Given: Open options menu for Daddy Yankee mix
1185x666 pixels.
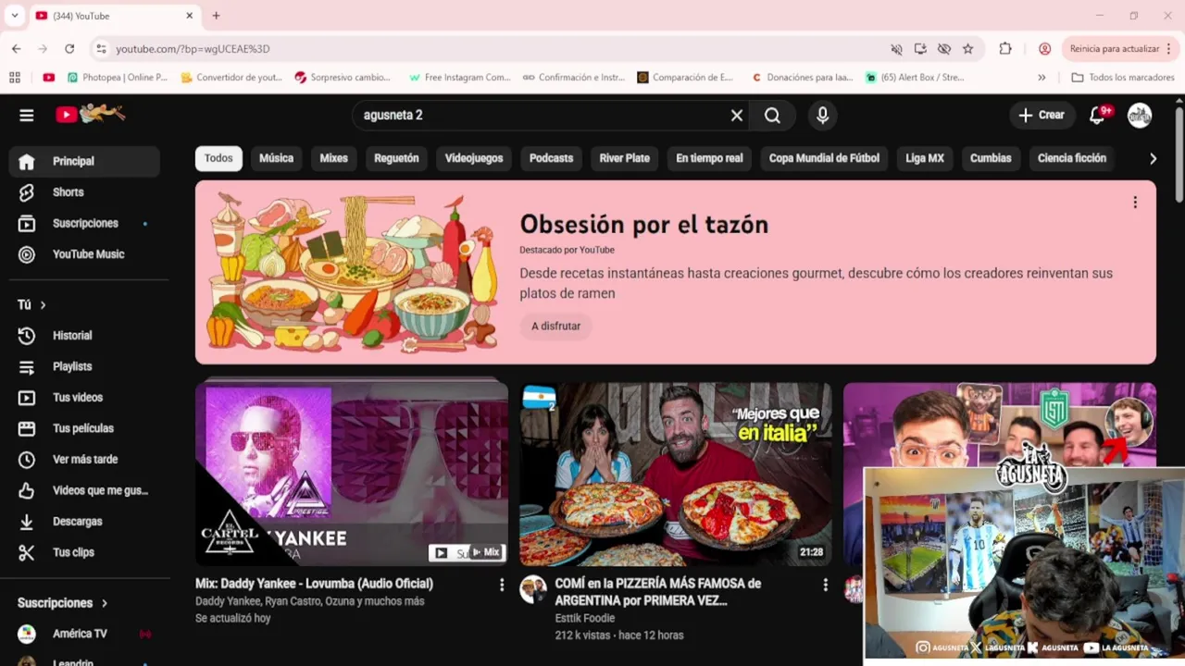Looking at the screenshot, I should coord(502,585).
